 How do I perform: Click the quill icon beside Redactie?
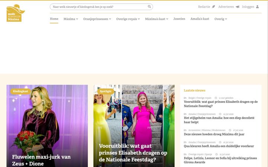tap(213, 7)
